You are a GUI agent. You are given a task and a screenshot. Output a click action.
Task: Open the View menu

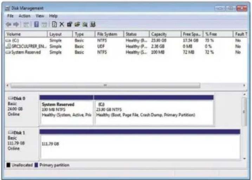tap(40, 16)
